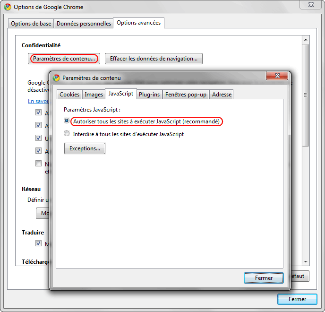Close the Paramètres de contenu dialog with X

pos(277,76)
